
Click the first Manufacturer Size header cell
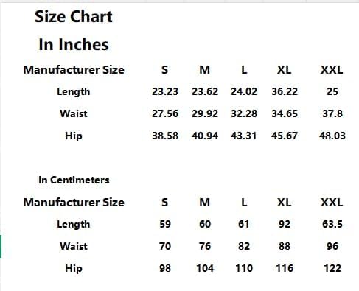pos(74,70)
